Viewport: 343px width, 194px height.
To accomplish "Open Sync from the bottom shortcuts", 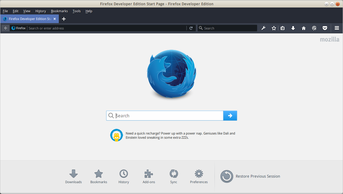I will pos(174,176).
